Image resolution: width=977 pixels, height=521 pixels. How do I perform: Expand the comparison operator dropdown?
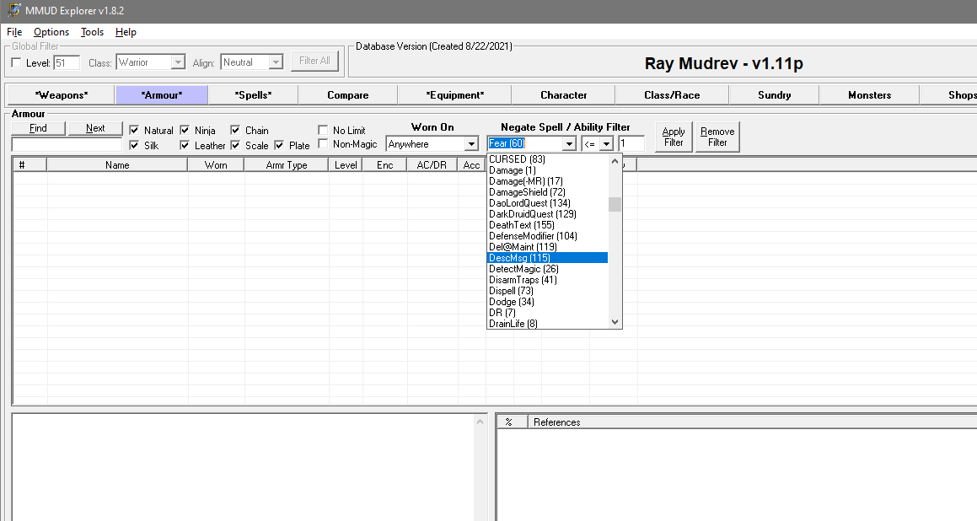point(606,144)
